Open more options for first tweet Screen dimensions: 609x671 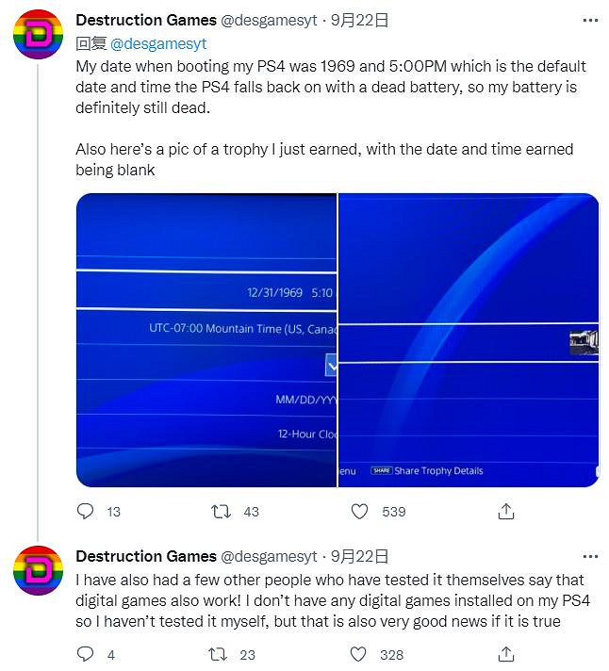pos(590,20)
